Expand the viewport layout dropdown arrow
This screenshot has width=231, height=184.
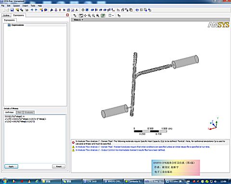tap(113, 15)
